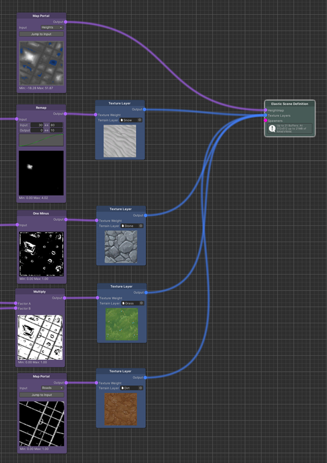Screen dimensions: 327x463
Task: Click the Remap Output maximum field showing 10
Action: click(x=56, y=130)
